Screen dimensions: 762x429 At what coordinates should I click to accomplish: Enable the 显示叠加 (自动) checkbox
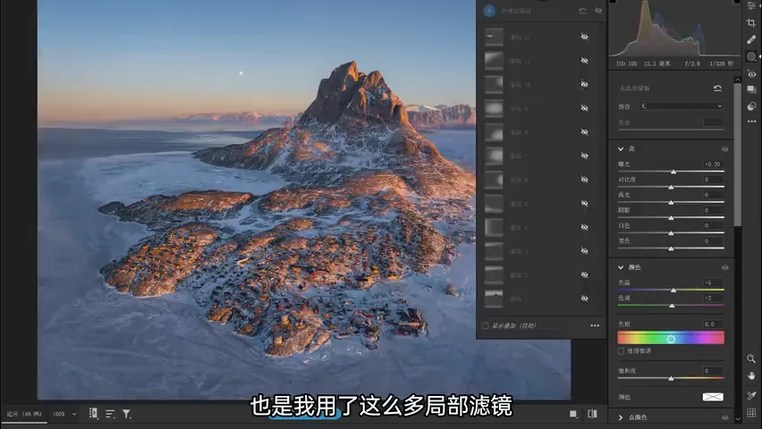pyautogui.click(x=485, y=325)
